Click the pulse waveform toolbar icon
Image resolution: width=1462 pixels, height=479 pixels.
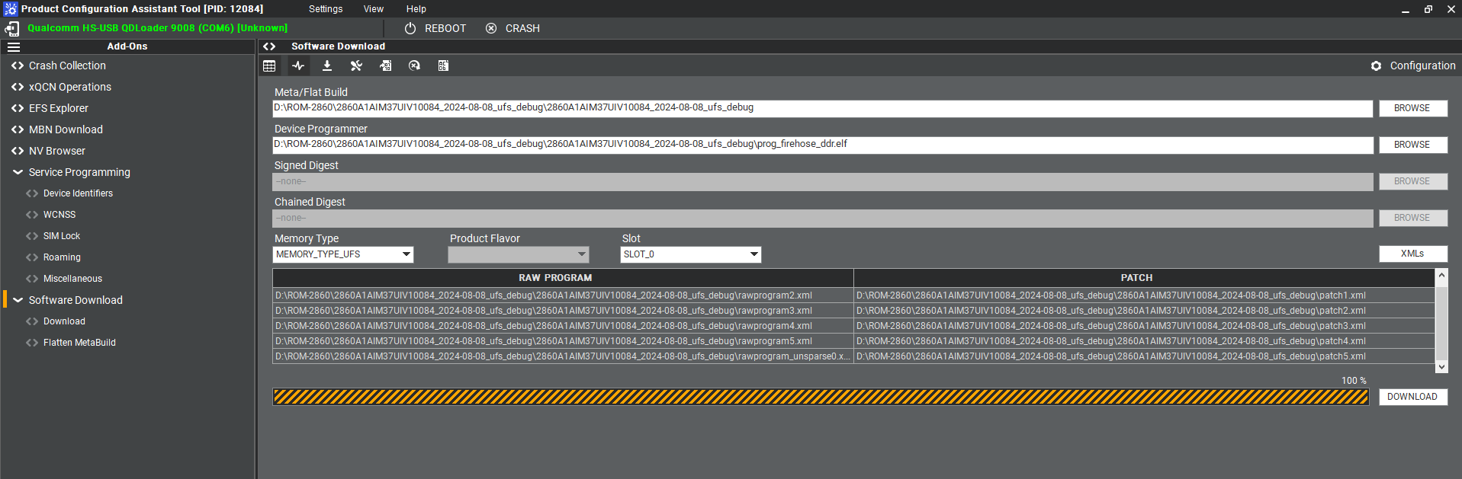point(298,66)
